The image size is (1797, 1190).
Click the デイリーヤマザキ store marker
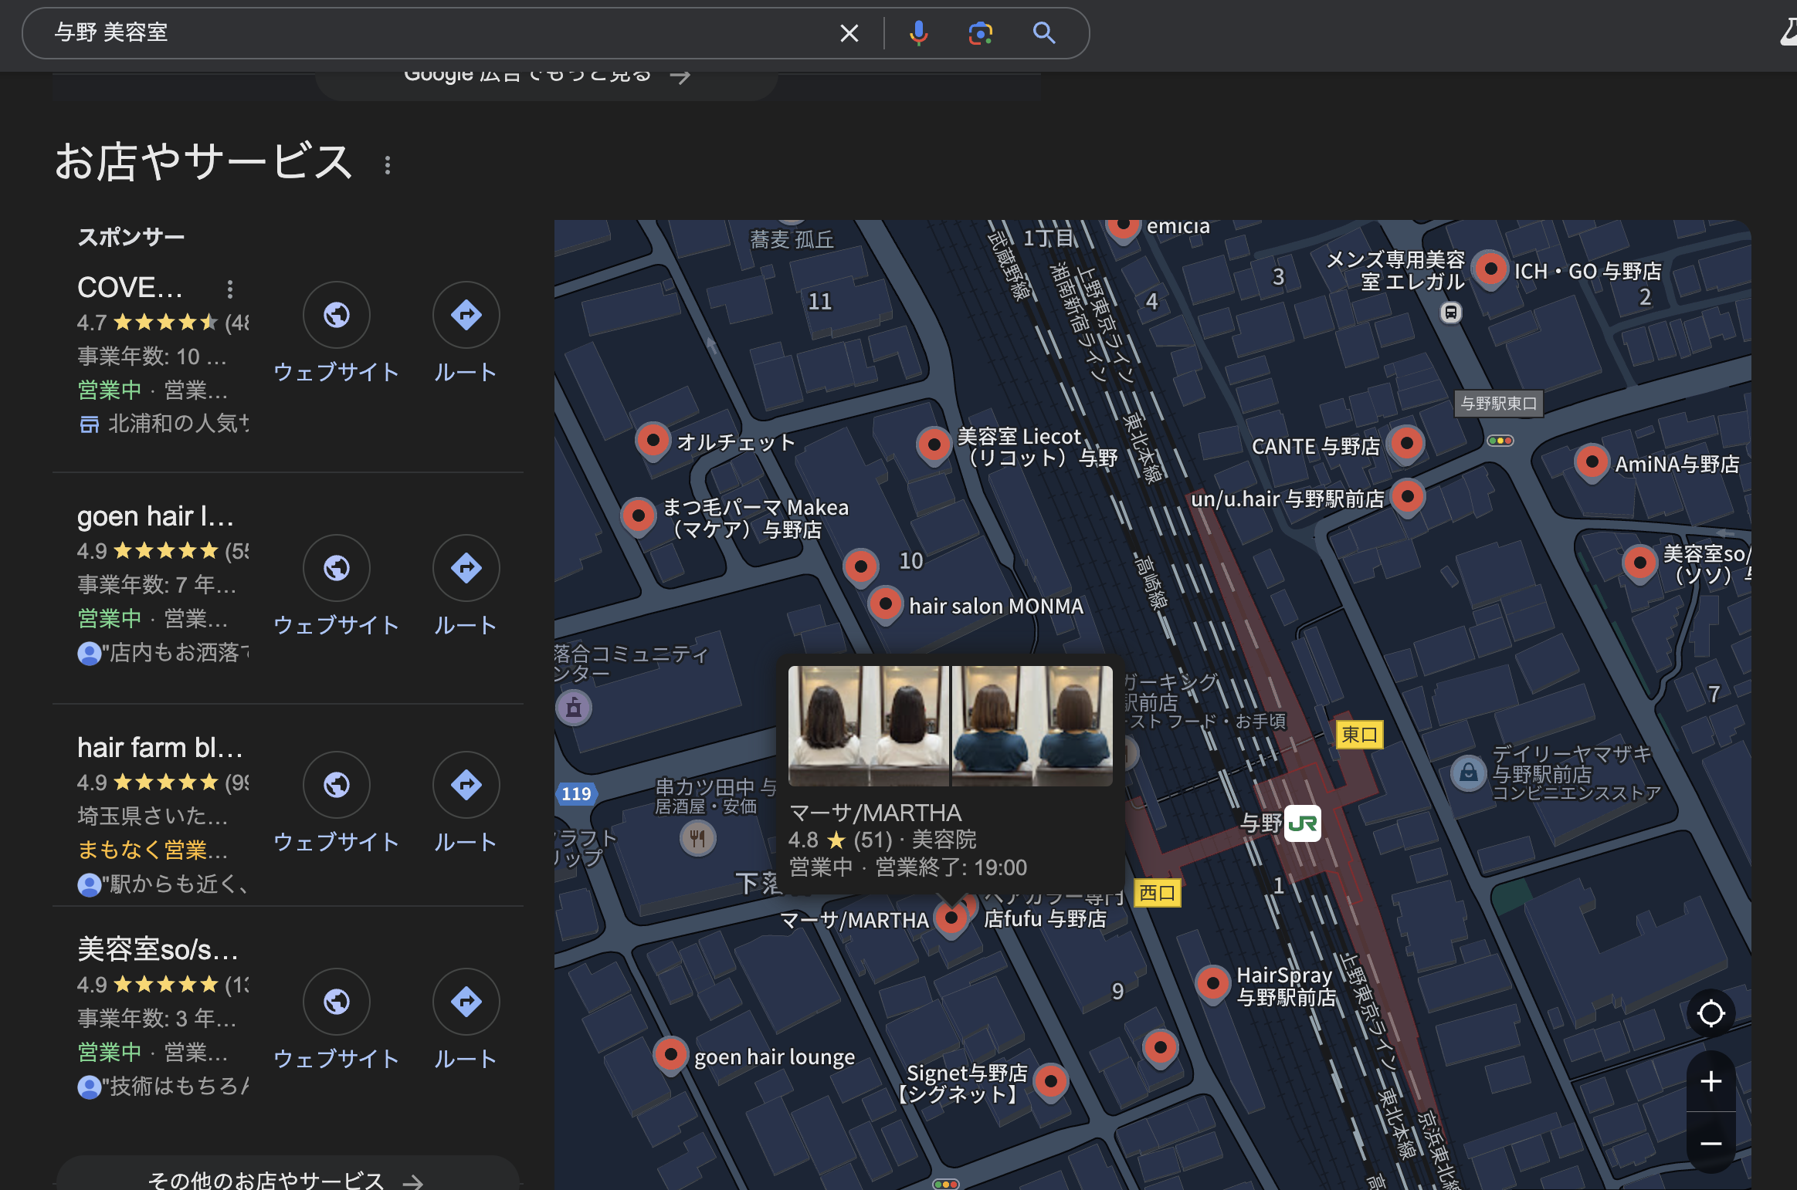1468,772
